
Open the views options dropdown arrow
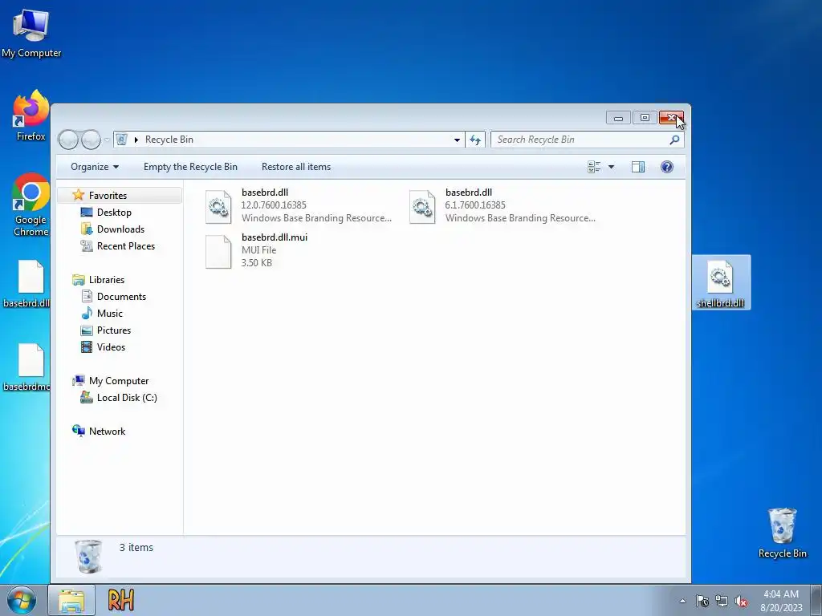611,167
